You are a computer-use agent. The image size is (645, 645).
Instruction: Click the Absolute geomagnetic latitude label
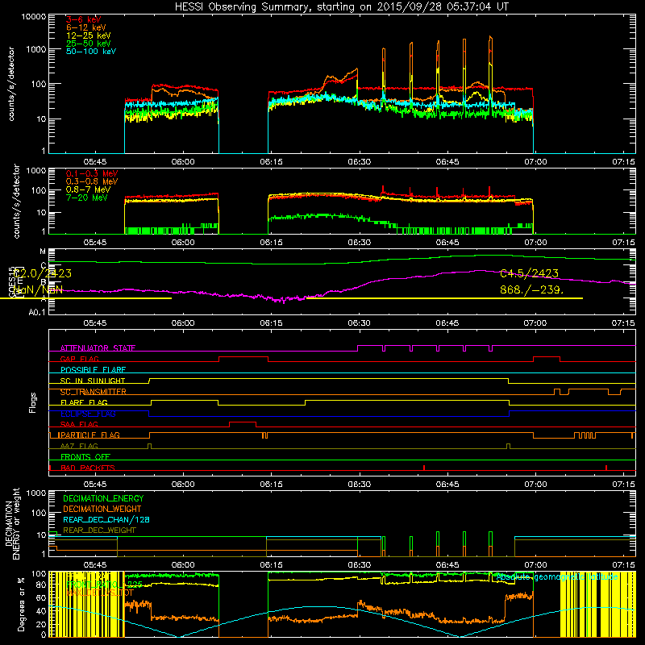coord(556,577)
